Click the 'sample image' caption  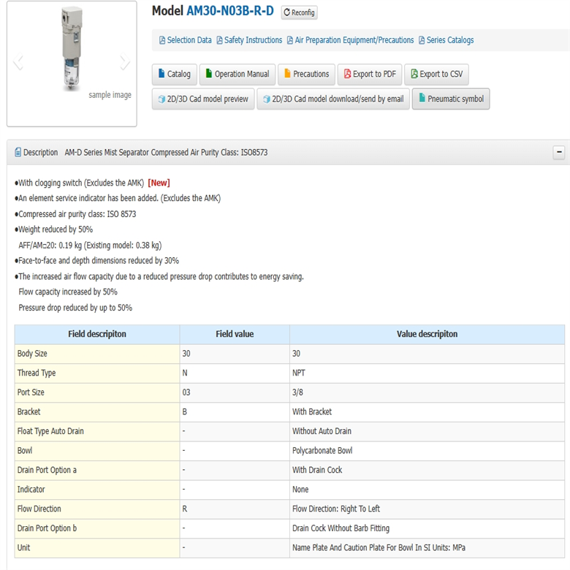(x=110, y=95)
